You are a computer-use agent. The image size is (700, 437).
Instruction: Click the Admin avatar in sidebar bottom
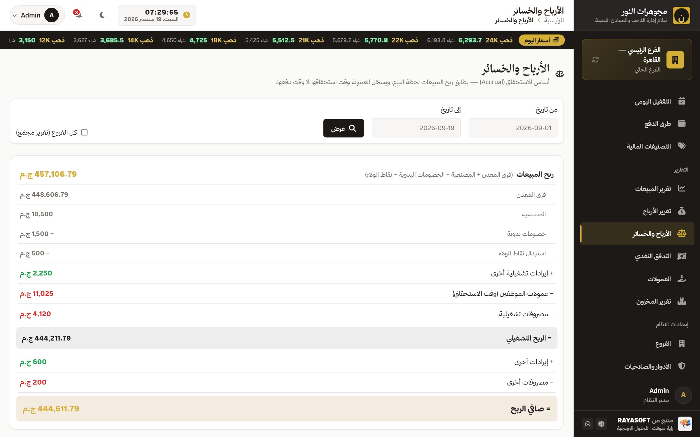pyautogui.click(x=683, y=395)
